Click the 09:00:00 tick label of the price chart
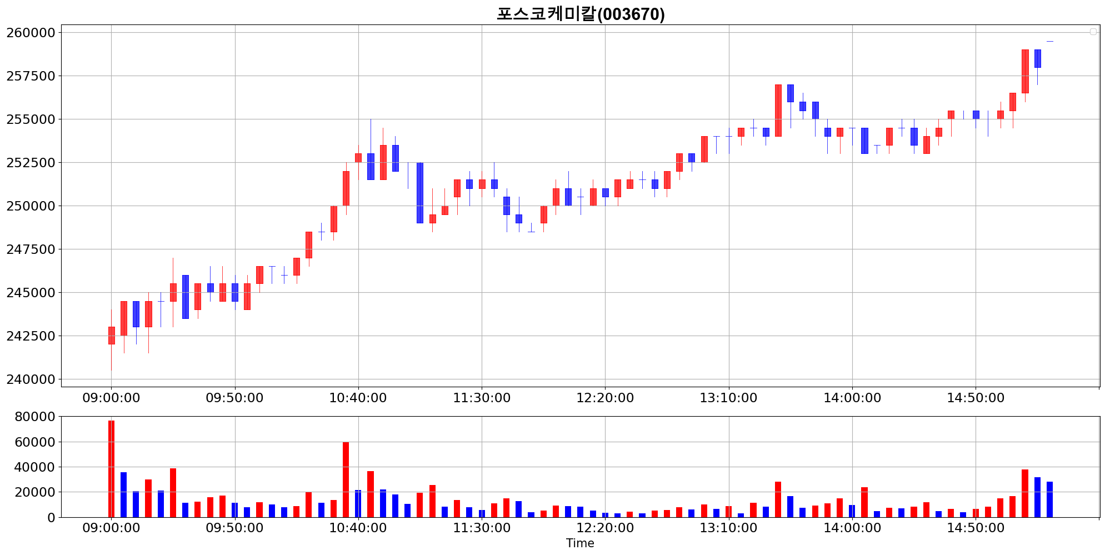Viewport: 1105px width, 555px height. coord(111,398)
